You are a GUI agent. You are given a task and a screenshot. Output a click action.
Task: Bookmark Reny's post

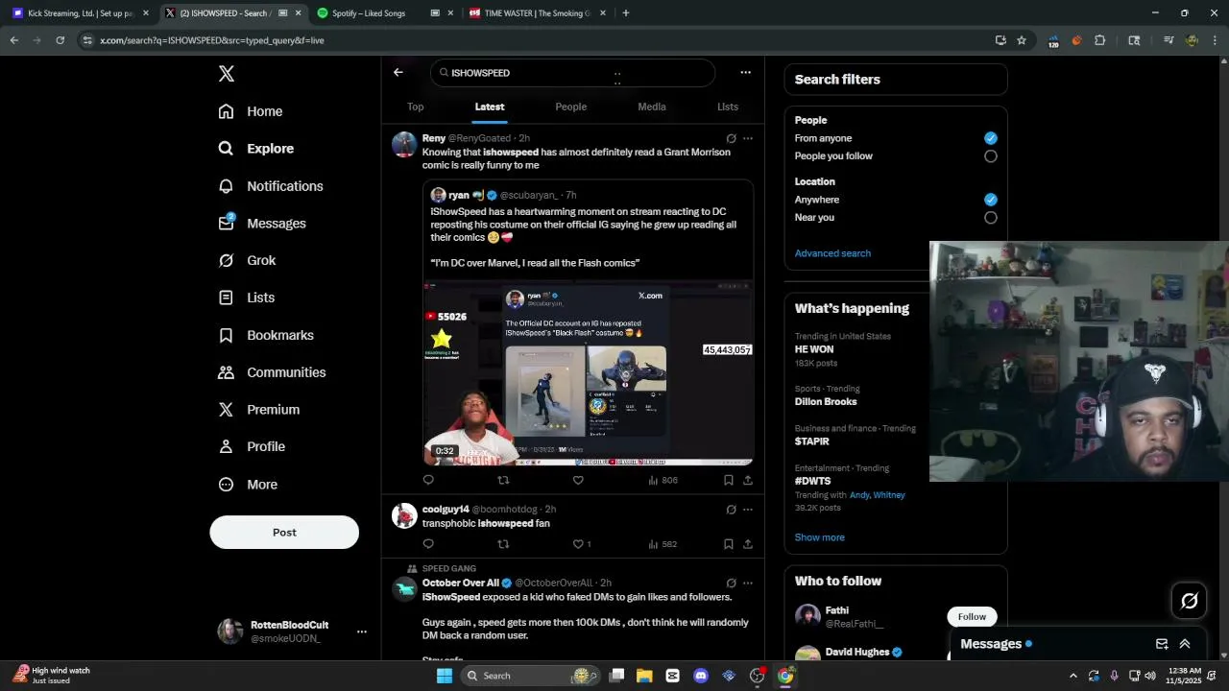pos(729,480)
